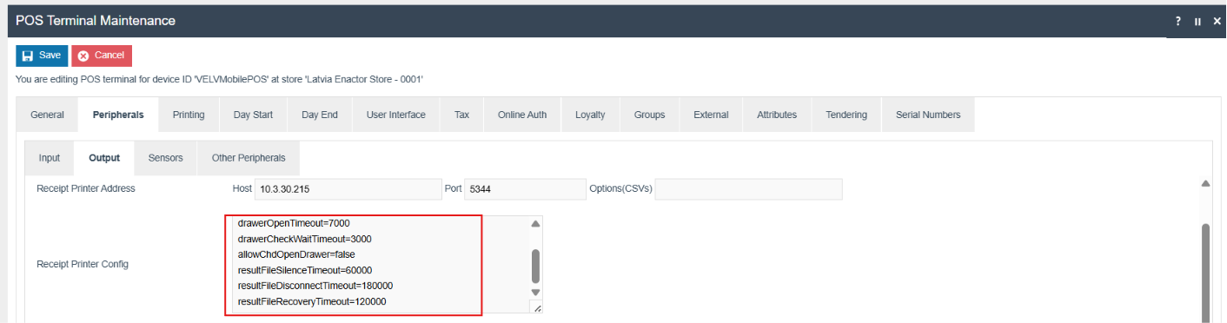The width and height of the screenshot is (1227, 323).
Task: Open the General tab
Action: [x=48, y=115]
